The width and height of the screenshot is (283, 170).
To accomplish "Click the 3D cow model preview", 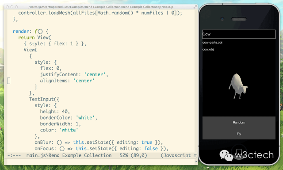I will point(238,86).
